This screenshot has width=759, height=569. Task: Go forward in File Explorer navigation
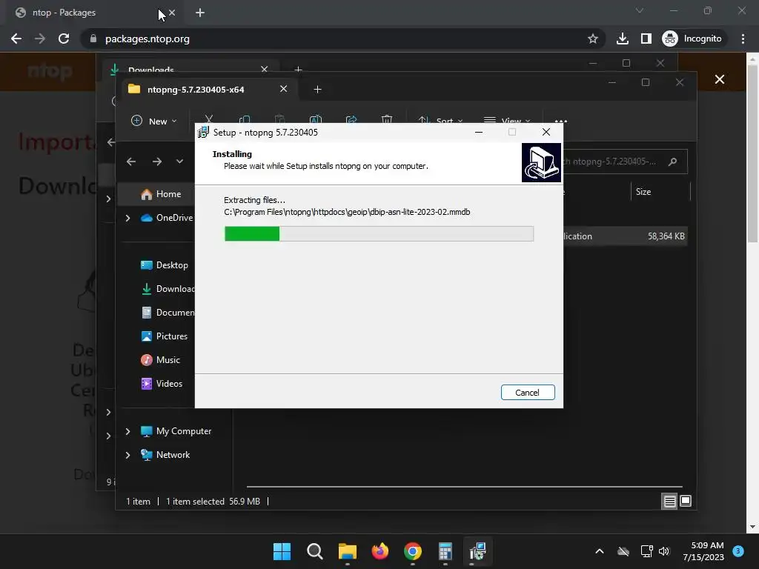click(157, 162)
